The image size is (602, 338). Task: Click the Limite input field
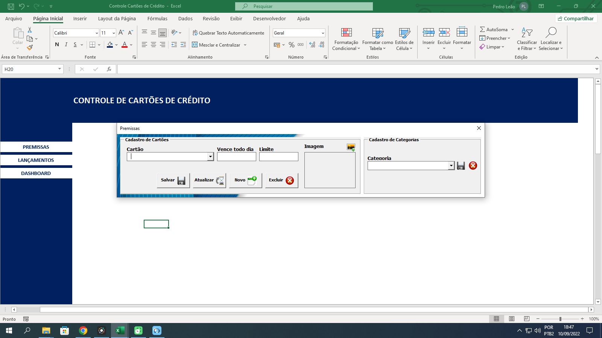click(x=278, y=157)
